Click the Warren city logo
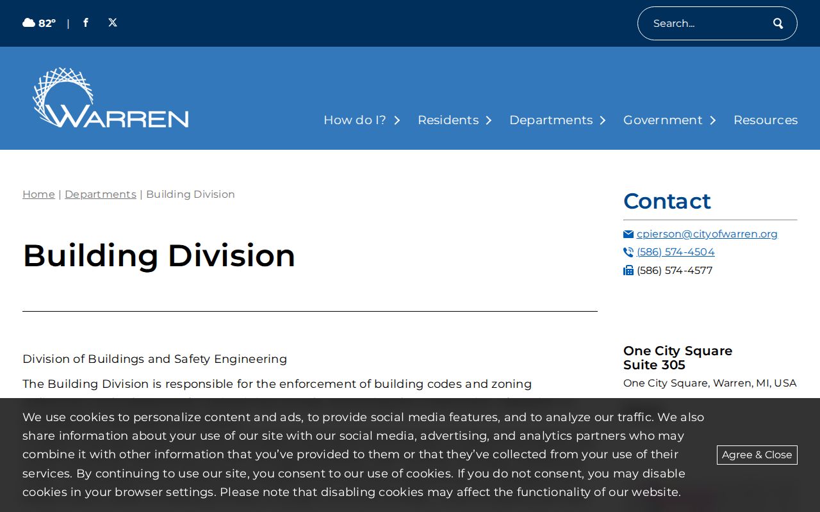820x512 pixels. point(111,98)
